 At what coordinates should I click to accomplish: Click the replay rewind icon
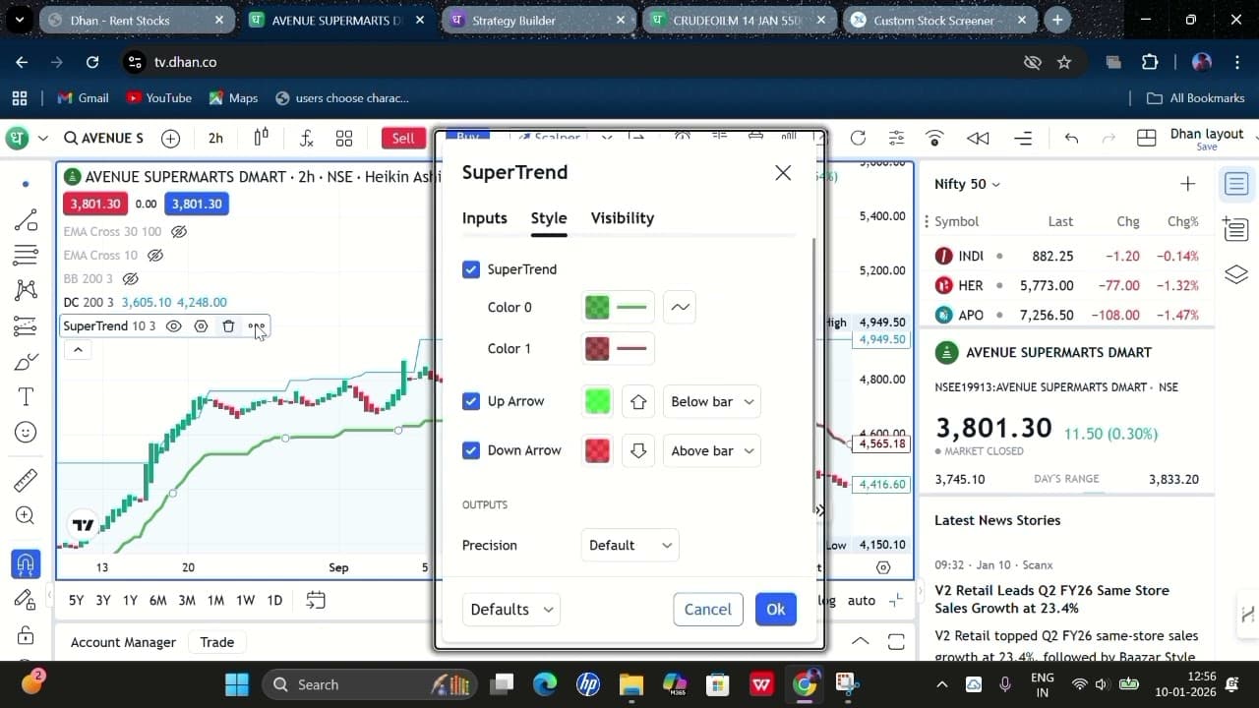(978, 138)
